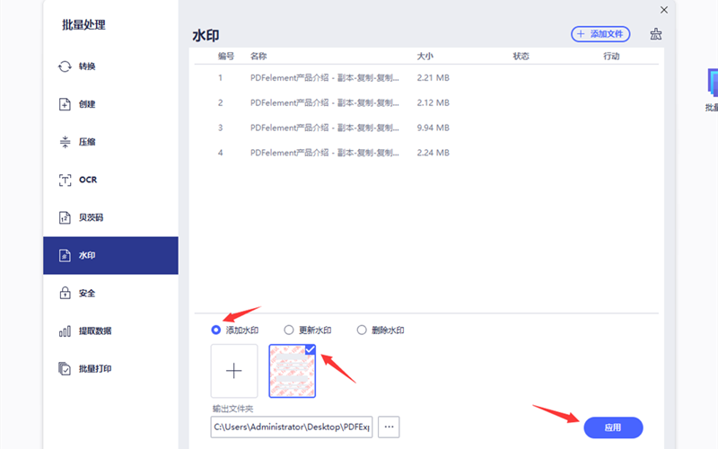Screen dimensions: 718x449
Task: Select the Update watermark (更新水印) radio button
Action: point(289,330)
